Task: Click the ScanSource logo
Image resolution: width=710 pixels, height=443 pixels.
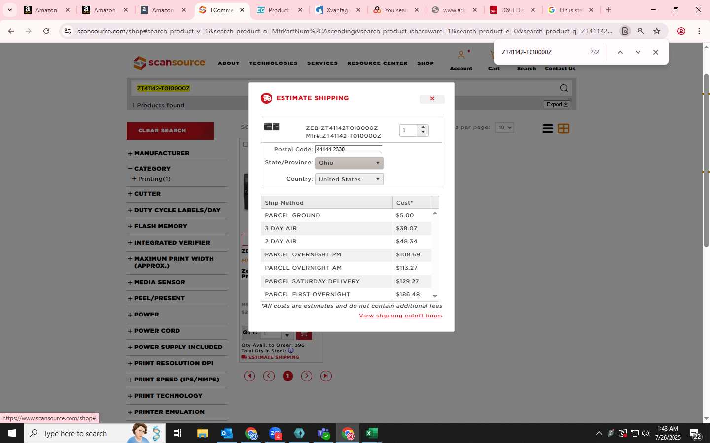Action: [x=169, y=63]
